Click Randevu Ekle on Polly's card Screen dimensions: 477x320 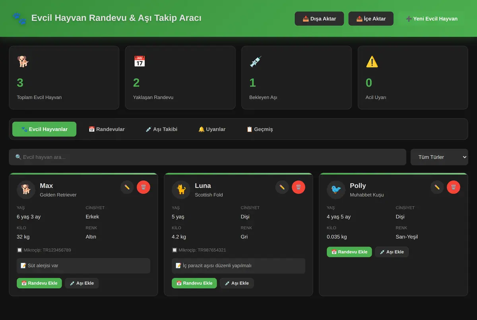click(x=349, y=252)
